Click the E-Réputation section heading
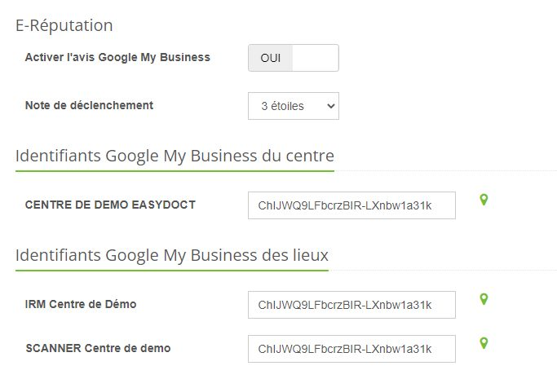The height and width of the screenshot is (379, 557). [64, 25]
